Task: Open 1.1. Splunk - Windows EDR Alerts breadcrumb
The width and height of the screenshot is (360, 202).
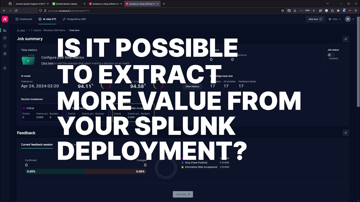Action: tap(47, 30)
